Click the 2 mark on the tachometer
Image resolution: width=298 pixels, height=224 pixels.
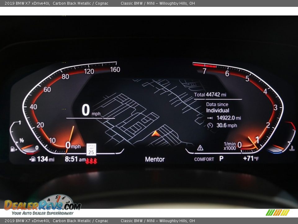pyautogui.click(x=268, y=125)
